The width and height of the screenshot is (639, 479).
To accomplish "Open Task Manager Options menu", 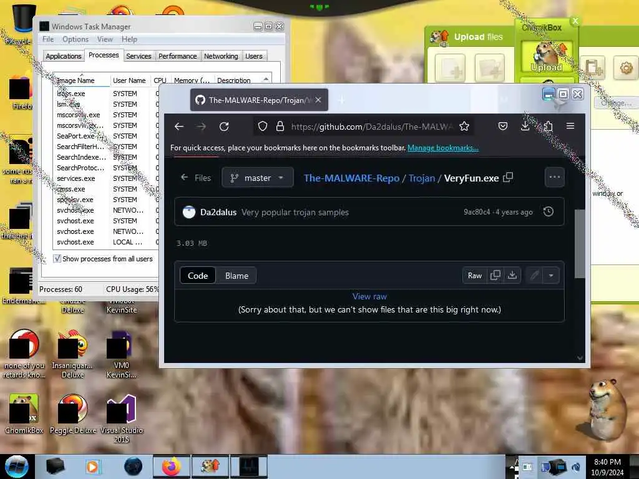I will pyautogui.click(x=76, y=39).
